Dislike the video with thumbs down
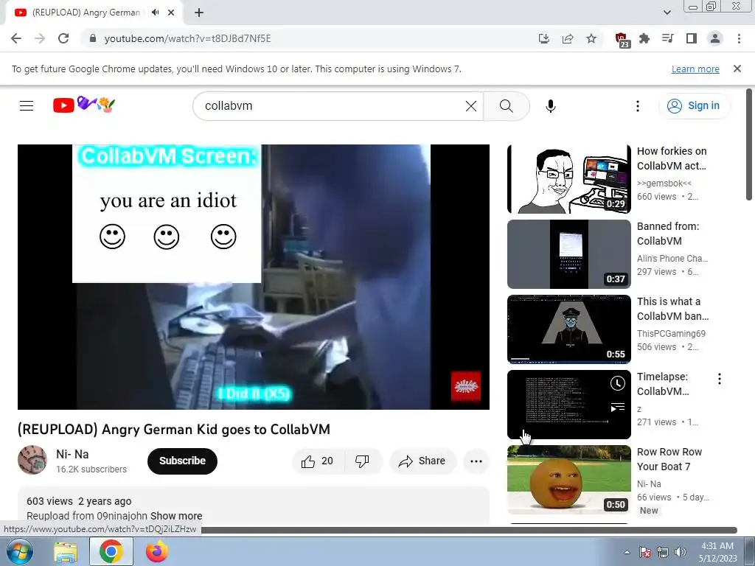 (362, 461)
